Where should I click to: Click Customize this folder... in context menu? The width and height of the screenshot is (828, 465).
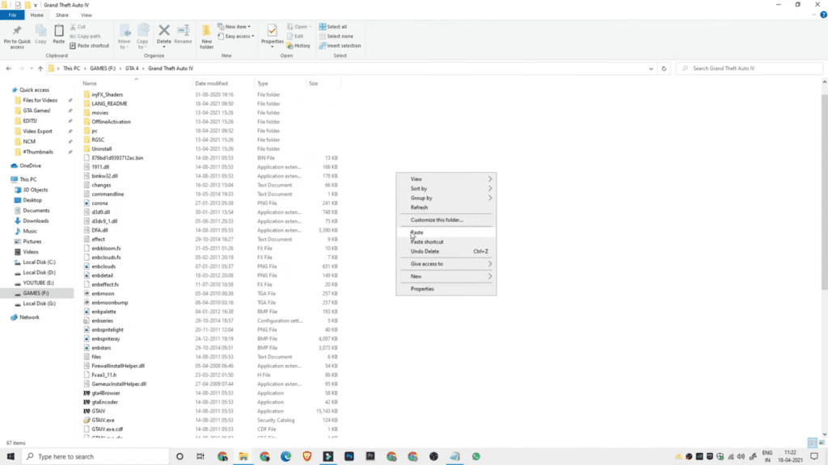(x=437, y=220)
